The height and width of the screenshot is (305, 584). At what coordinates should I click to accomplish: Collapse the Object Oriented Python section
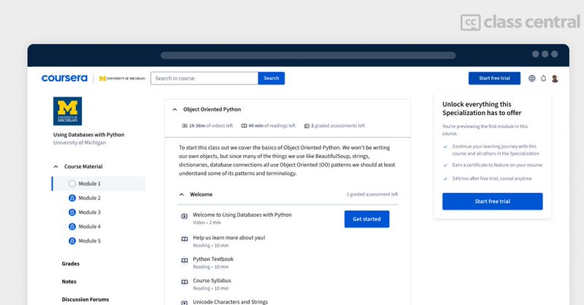[x=174, y=110]
